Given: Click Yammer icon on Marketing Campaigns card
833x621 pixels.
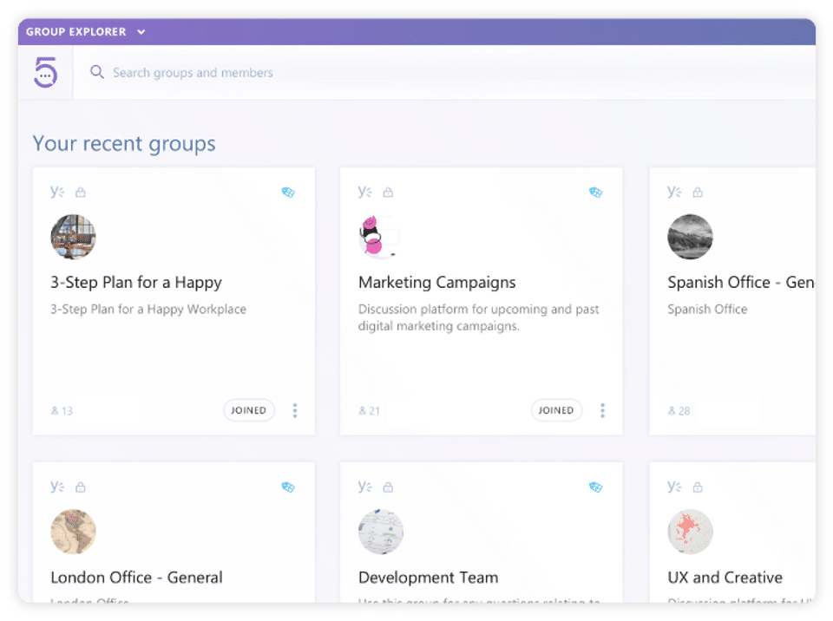Looking at the screenshot, I should coord(365,192).
